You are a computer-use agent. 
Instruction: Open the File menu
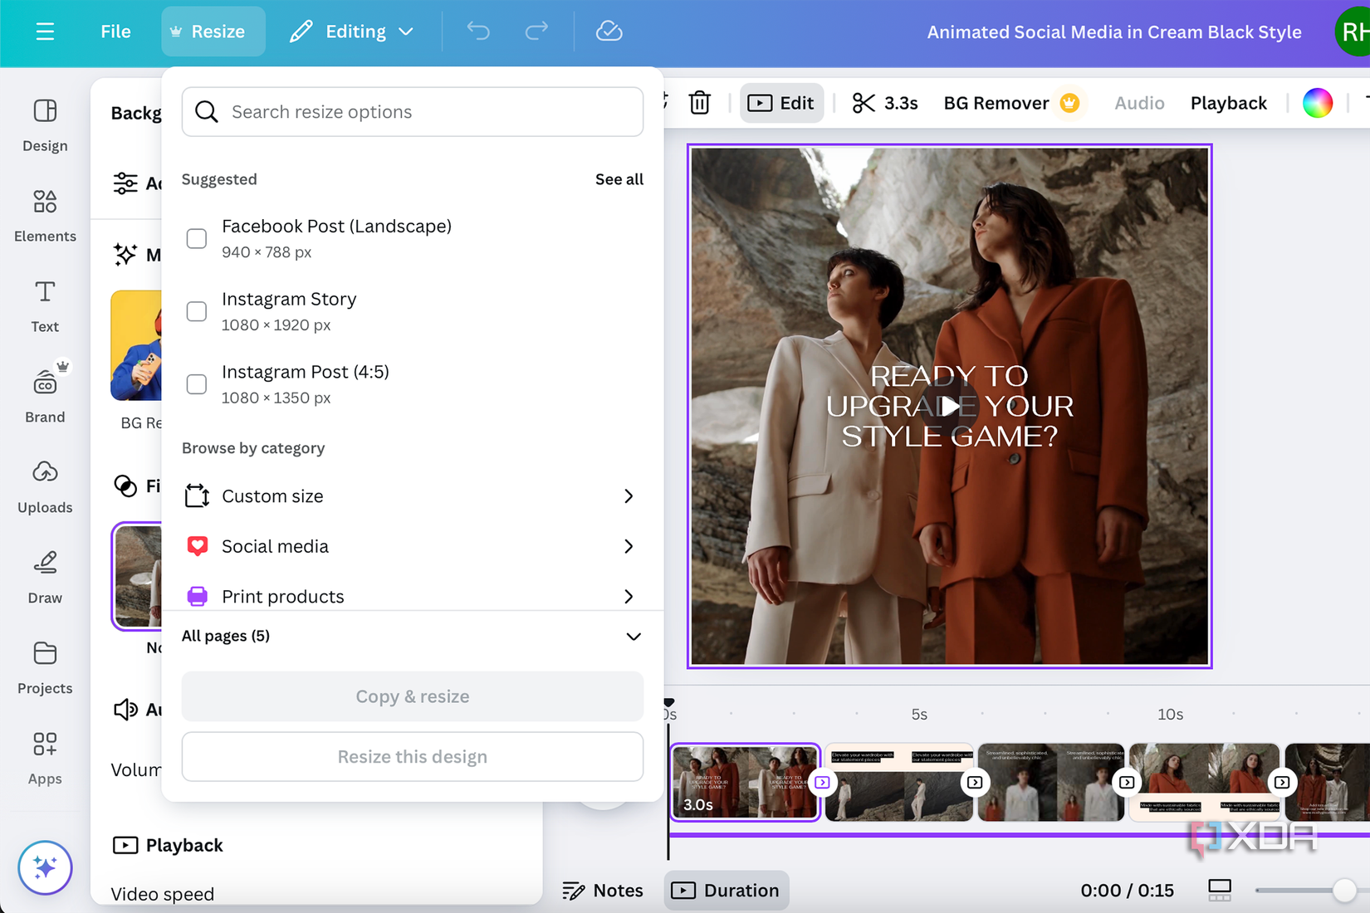(x=115, y=31)
